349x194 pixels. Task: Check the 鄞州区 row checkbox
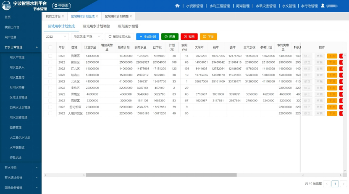[50, 62]
